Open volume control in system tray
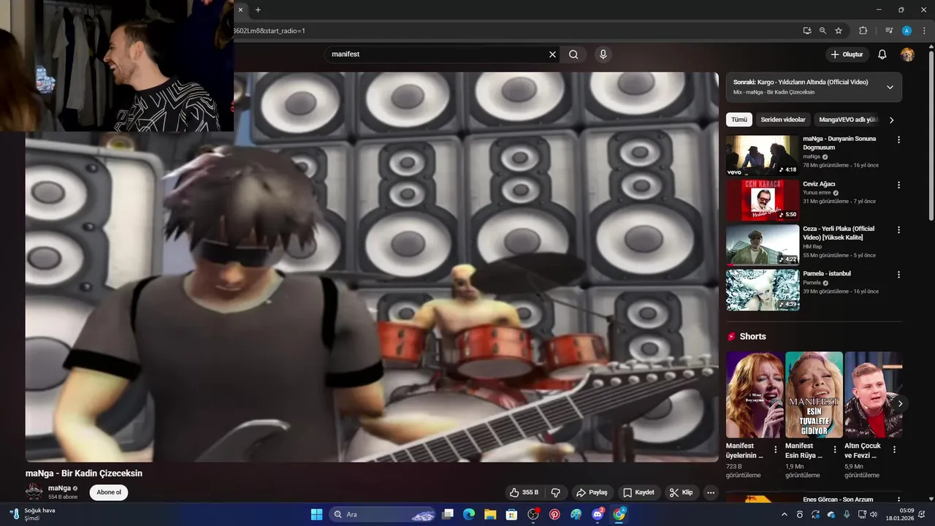 pos(873,514)
